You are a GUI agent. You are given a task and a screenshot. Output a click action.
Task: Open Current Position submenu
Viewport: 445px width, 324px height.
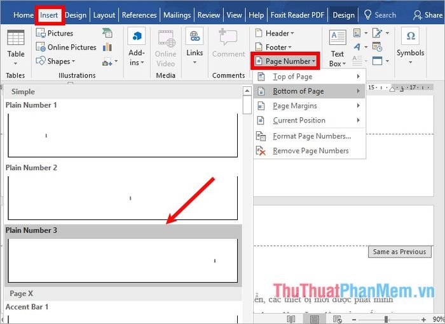click(x=309, y=120)
